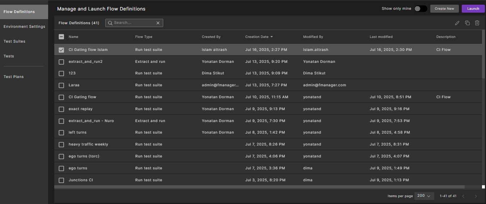Screen dimensions: 486x204
Task: Open Test Plans in sidebar
Action: (13, 77)
